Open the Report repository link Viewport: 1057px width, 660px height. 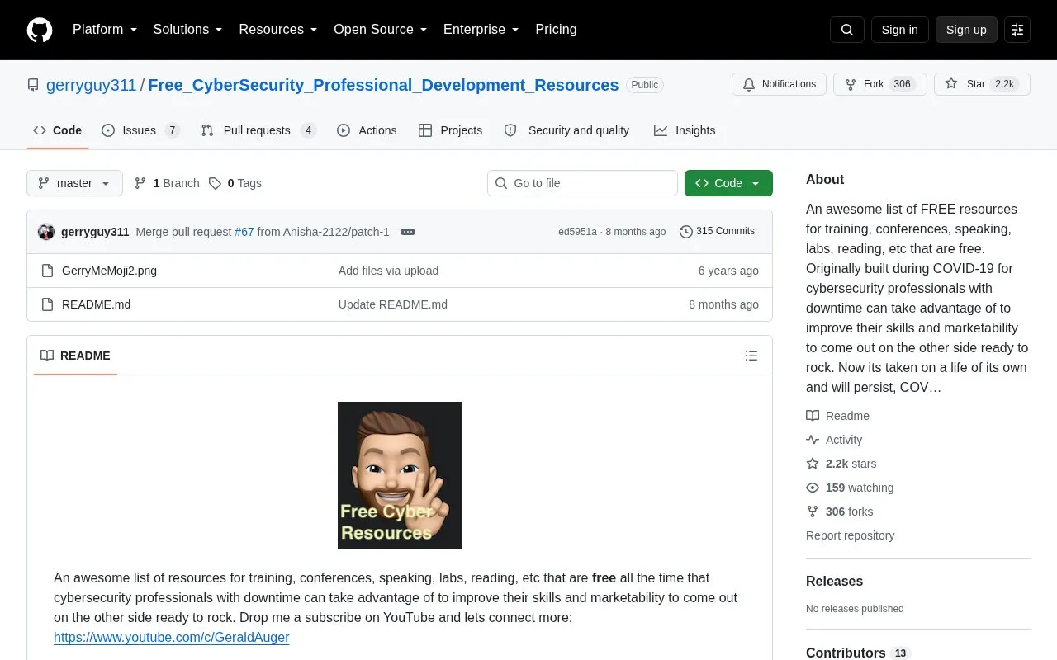click(x=850, y=535)
